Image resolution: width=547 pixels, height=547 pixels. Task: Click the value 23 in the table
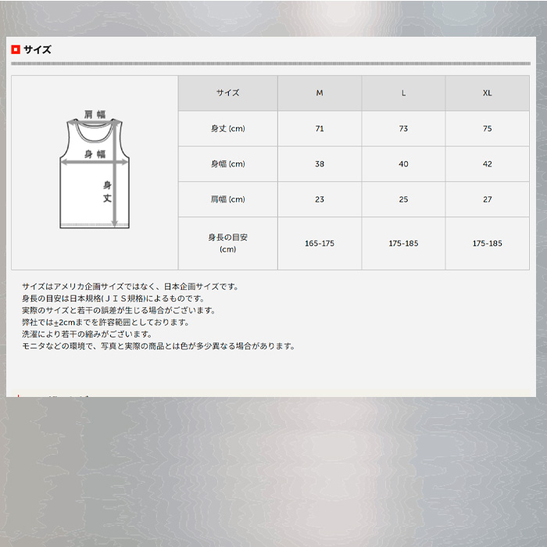click(320, 199)
